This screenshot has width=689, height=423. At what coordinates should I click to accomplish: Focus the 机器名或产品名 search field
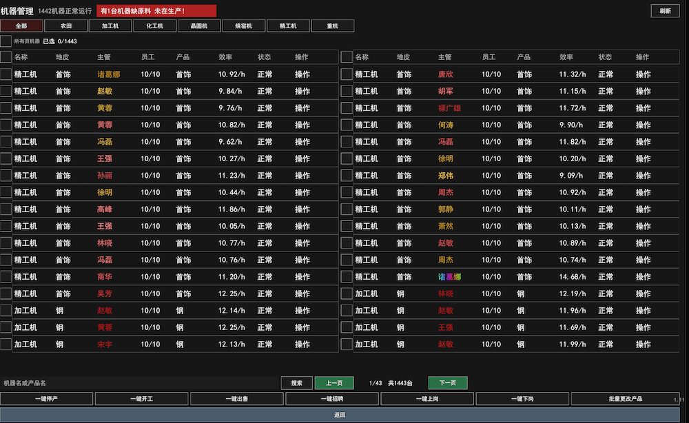click(x=140, y=383)
